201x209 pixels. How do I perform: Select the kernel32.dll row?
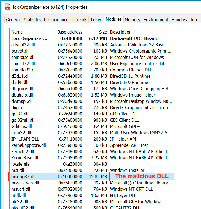coord(92,151)
